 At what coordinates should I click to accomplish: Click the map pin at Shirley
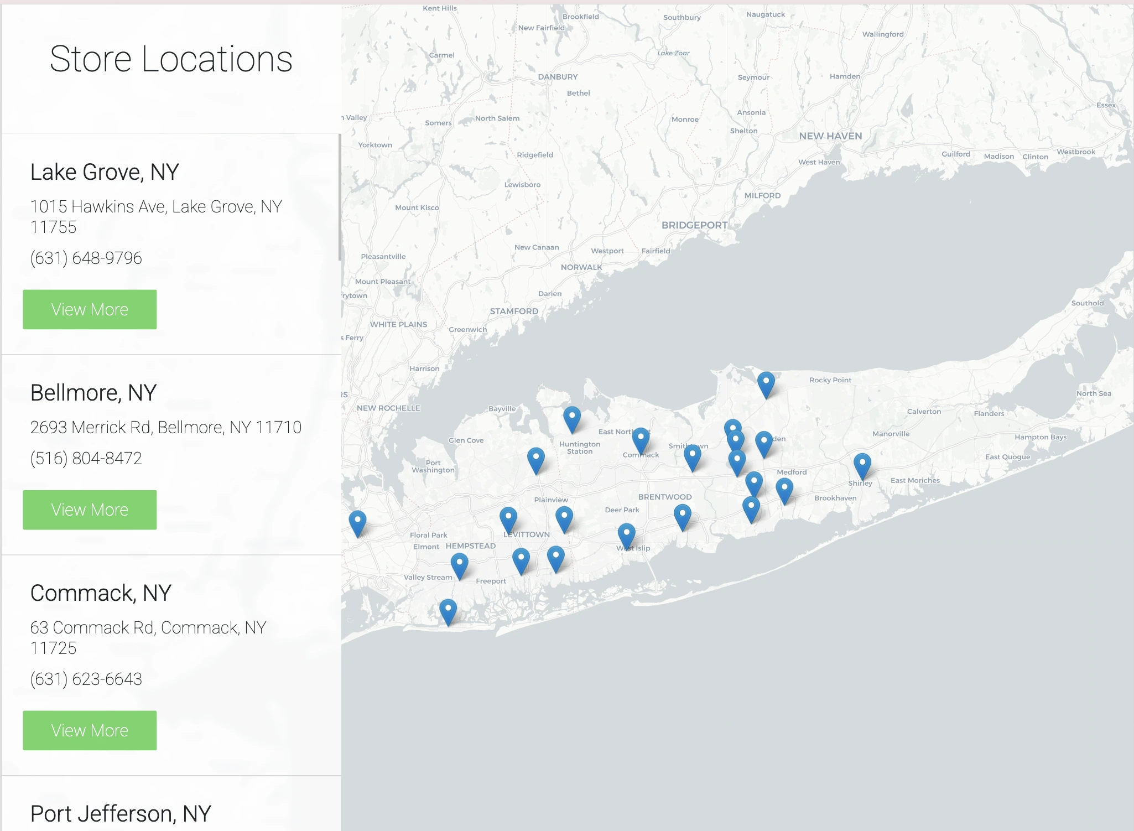[862, 465]
